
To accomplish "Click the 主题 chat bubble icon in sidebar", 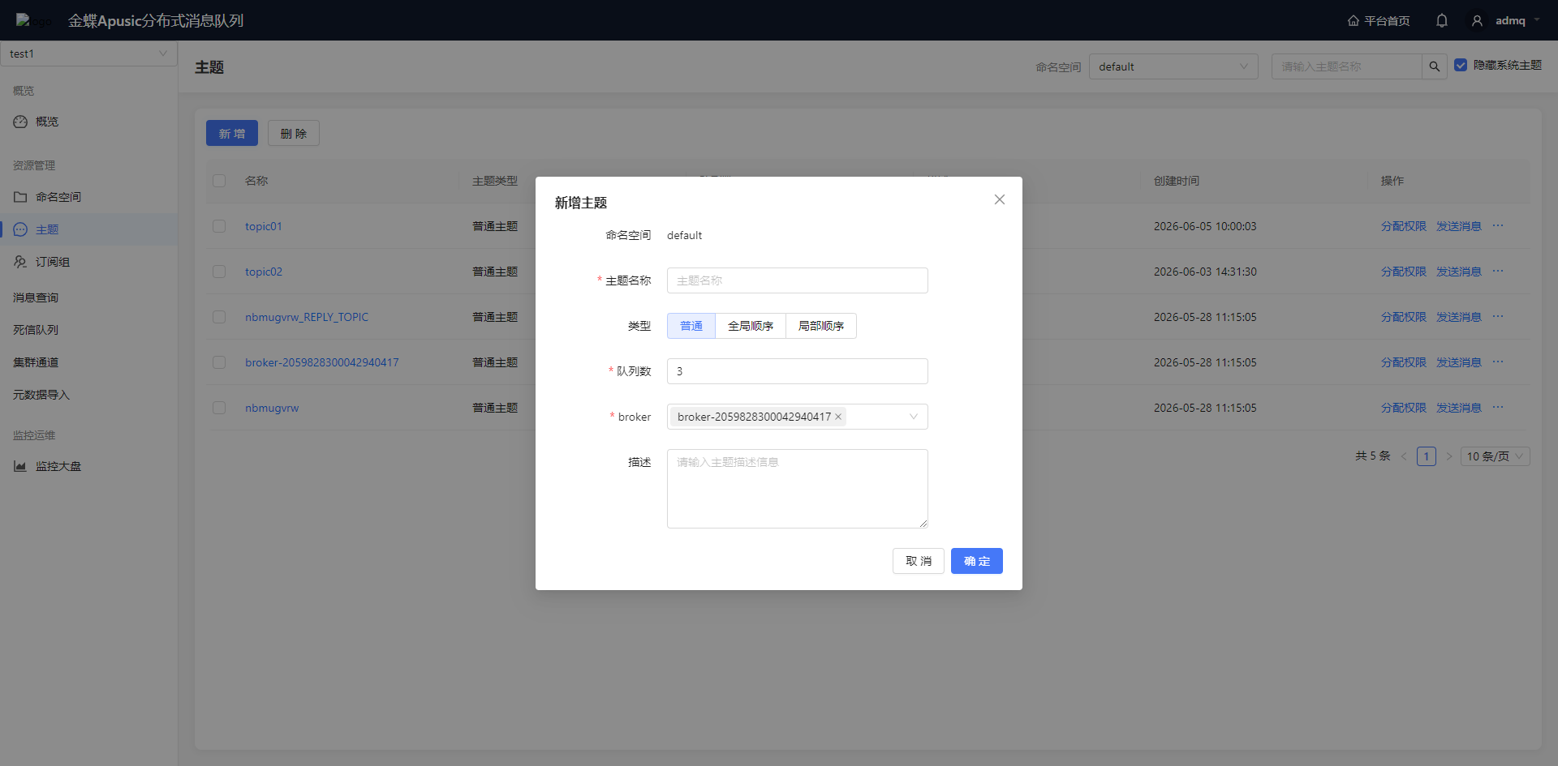I will point(20,229).
